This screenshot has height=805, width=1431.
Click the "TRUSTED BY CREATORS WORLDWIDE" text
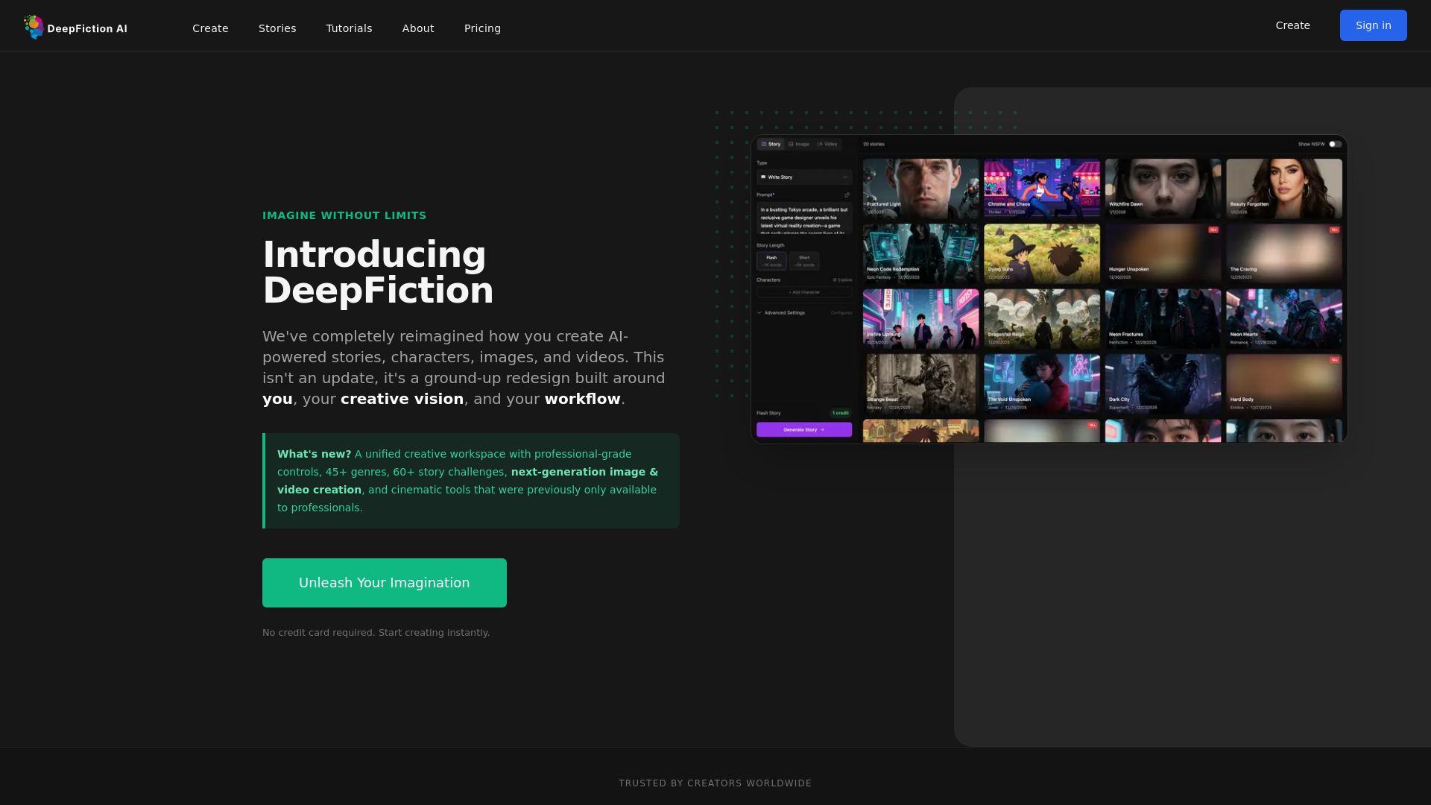click(x=715, y=783)
